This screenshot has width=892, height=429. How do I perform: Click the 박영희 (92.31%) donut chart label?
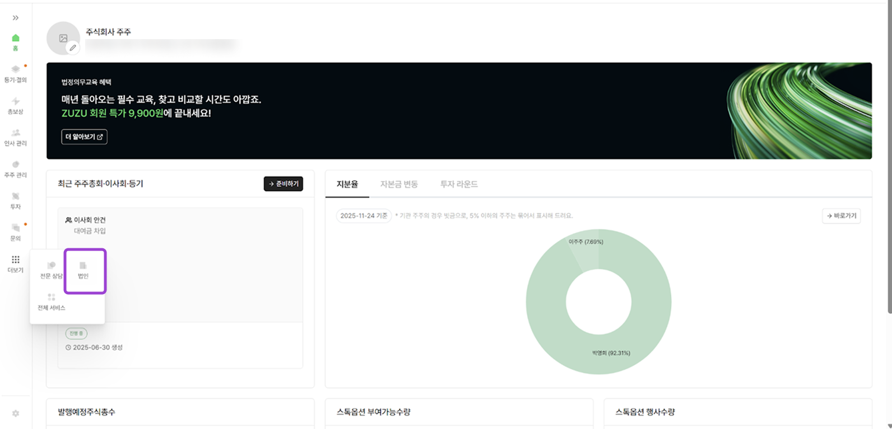coord(611,353)
